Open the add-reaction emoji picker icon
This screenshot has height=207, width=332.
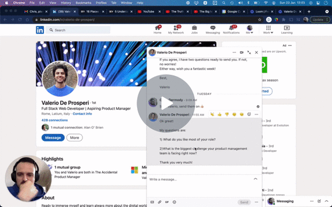(249, 114)
